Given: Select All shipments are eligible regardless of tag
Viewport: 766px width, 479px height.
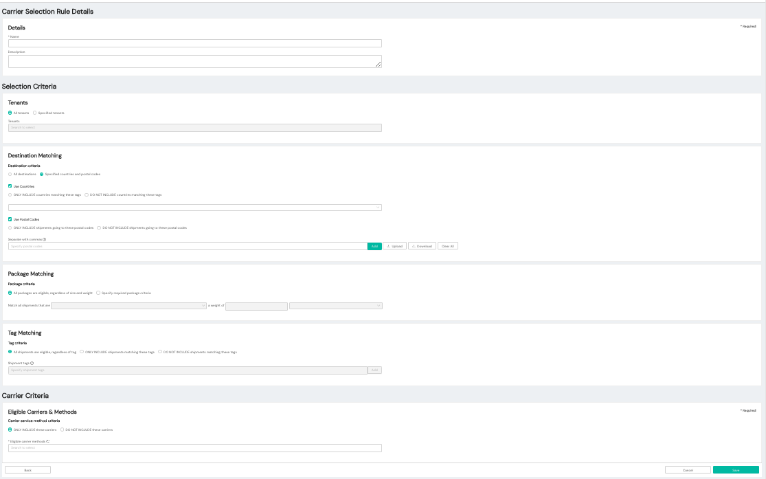Looking at the screenshot, I should 10,352.
